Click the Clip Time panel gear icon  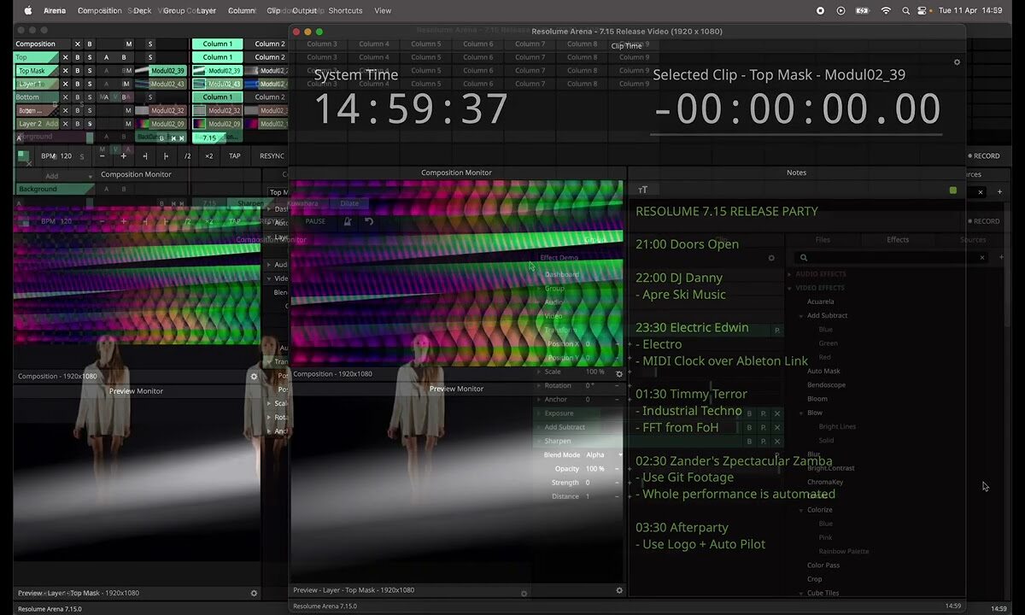(x=957, y=62)
